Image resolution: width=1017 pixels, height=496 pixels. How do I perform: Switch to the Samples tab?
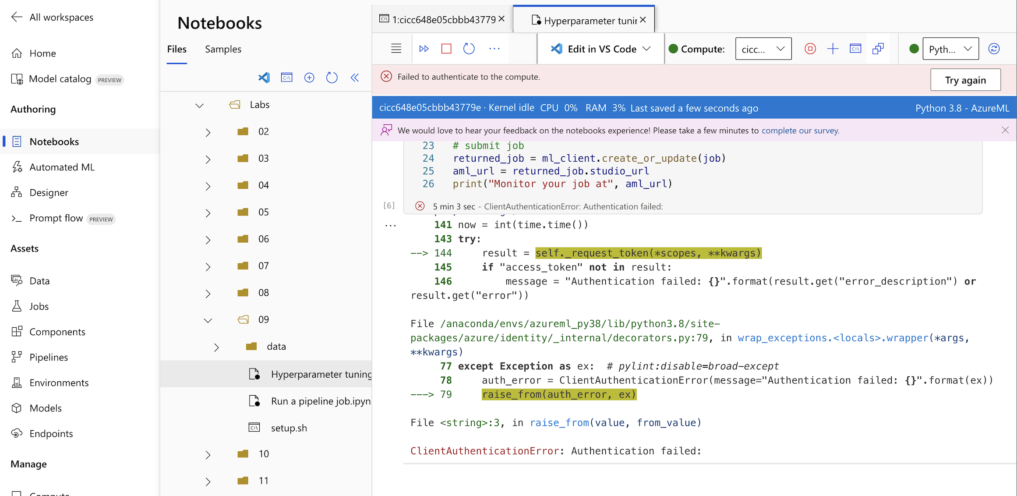pos(223,49)
